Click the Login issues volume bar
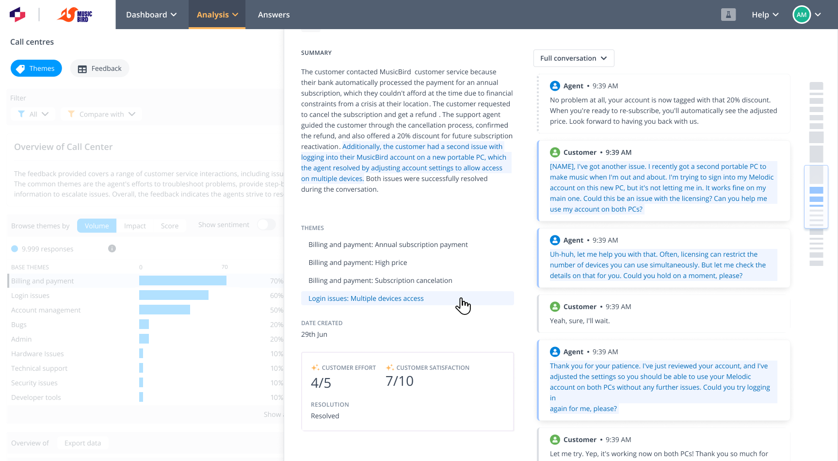Viewport: 838px width, 461px height. (174, 295)
